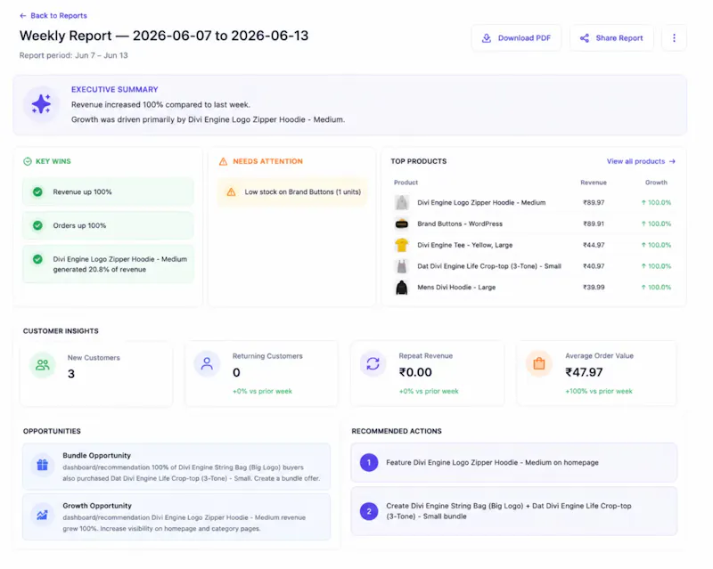Click the ₹44.97 revenue value
The height and width of the screenshot is (569, 713).
(594, 245)
